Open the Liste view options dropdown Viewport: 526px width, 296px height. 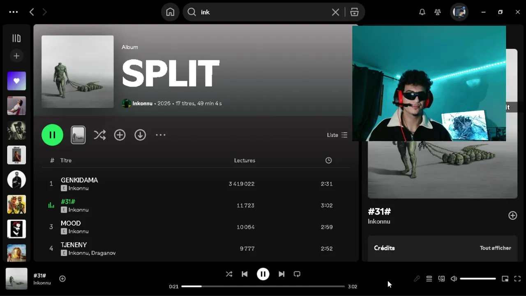[x=337, y=135]
